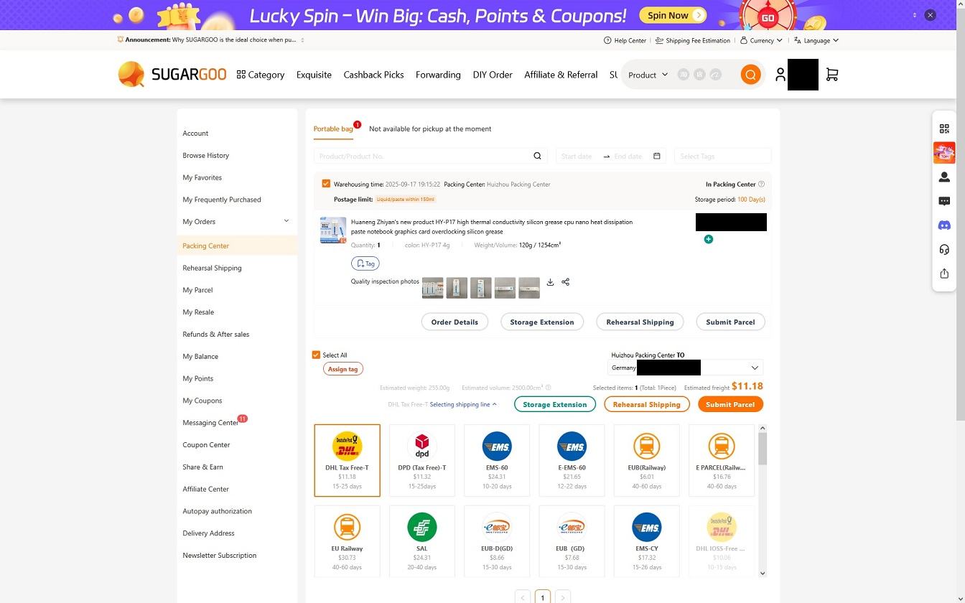Select the EUB(Railway) shipping line
This screenshot has height=603, width=965.
[647, 460]
